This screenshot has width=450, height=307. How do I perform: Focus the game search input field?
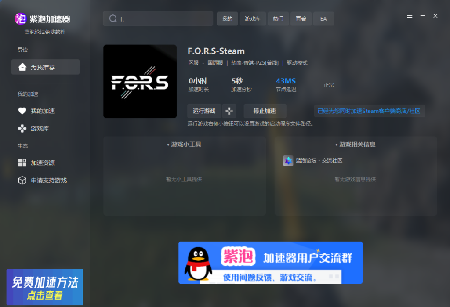point(158,18)
